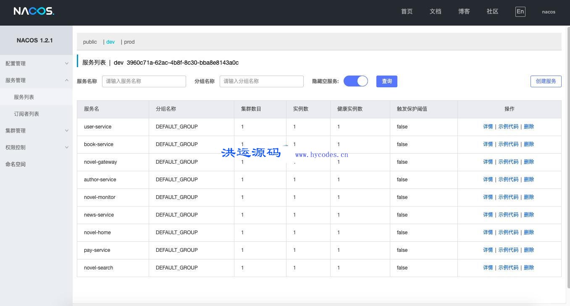This screenshot has width=570, height=306.
Task: Click the page's vertical scrollbar
Action: [x=568, y=157]
